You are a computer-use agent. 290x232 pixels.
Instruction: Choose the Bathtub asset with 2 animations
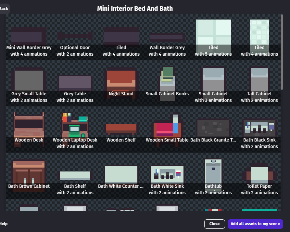pyautogui.click(x=213, y=172)
